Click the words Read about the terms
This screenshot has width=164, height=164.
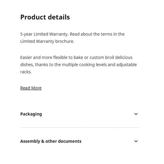pyautogui.click(x=91, y=34)
